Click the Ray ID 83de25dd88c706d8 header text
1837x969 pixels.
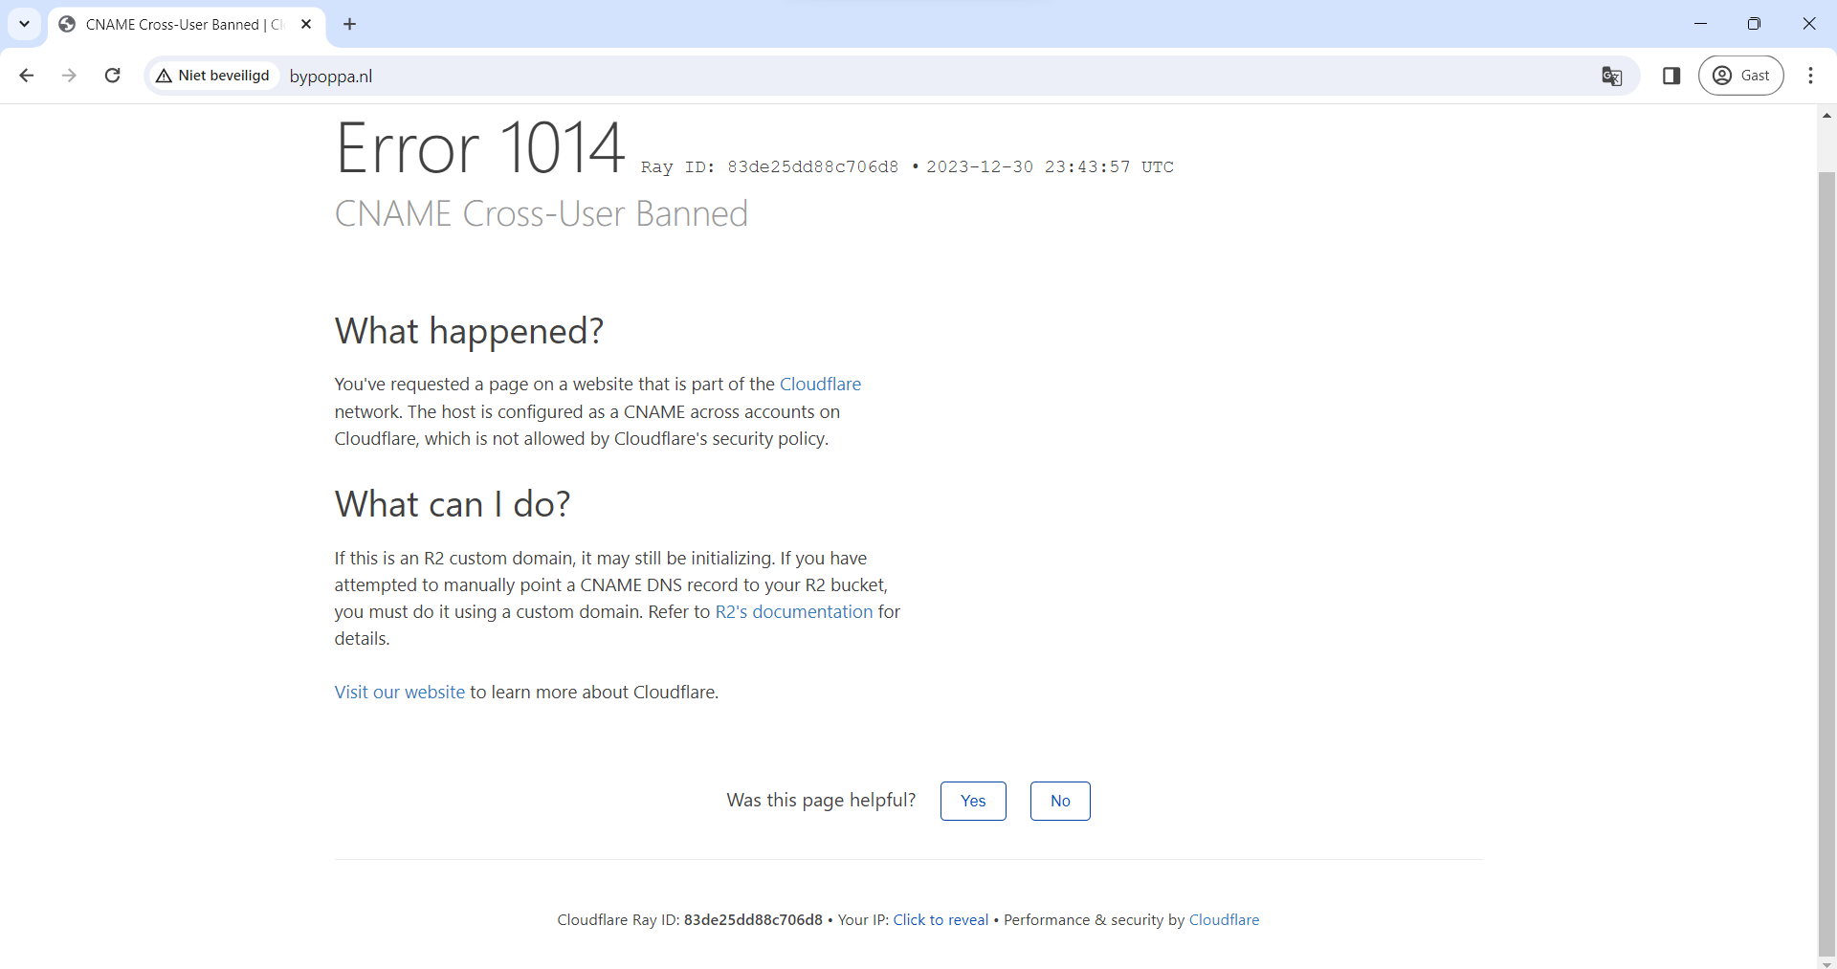(x=770, y=166)
